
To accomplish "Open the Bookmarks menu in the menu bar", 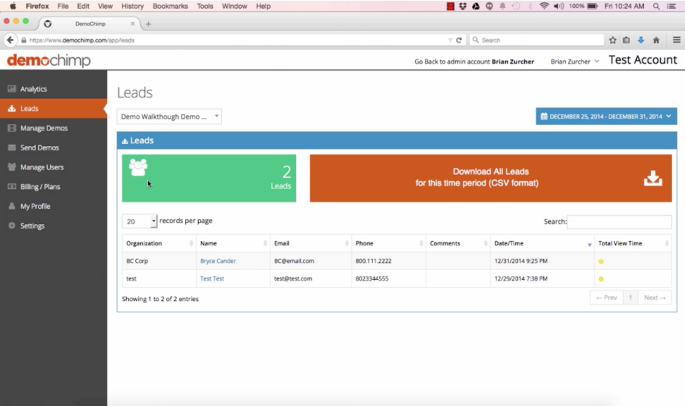I will pos(170,6).
